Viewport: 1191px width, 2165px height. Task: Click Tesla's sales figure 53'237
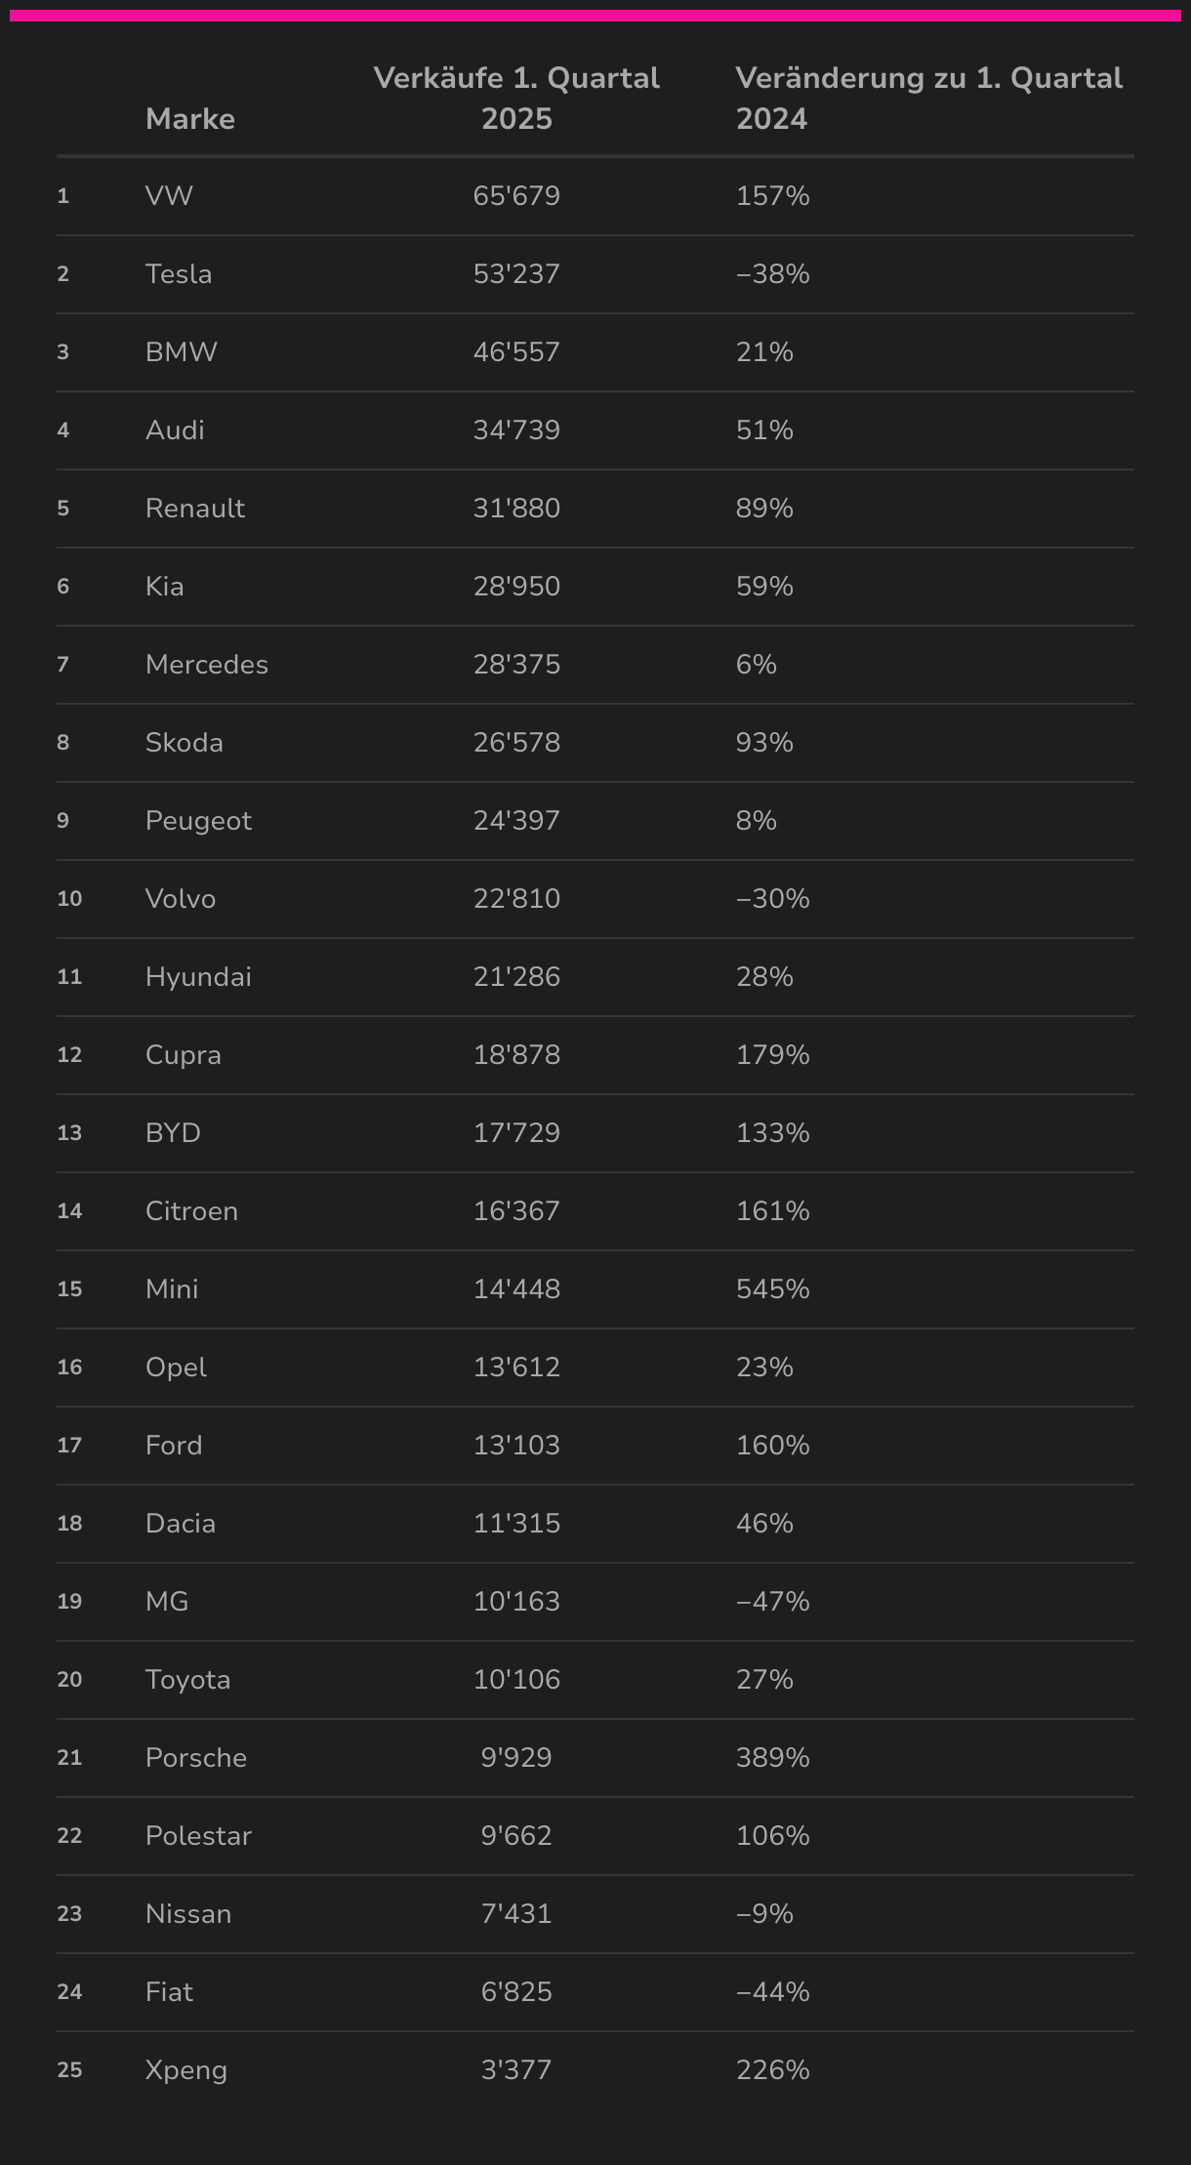[x=516, y=274]
